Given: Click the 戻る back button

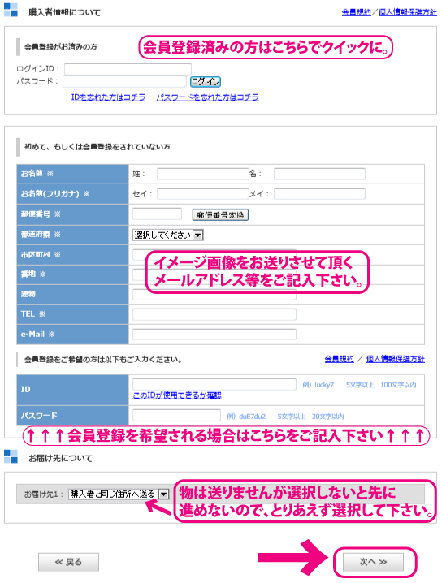Looking at the screenshot, I should (68, 562).
